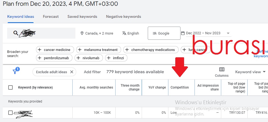Add the plus imfinzi suggestion
The image size is (268, 122).
tap(116, 58)
